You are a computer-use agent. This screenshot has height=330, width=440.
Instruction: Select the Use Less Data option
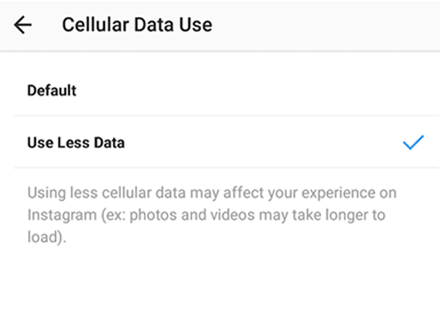(76, 143)
